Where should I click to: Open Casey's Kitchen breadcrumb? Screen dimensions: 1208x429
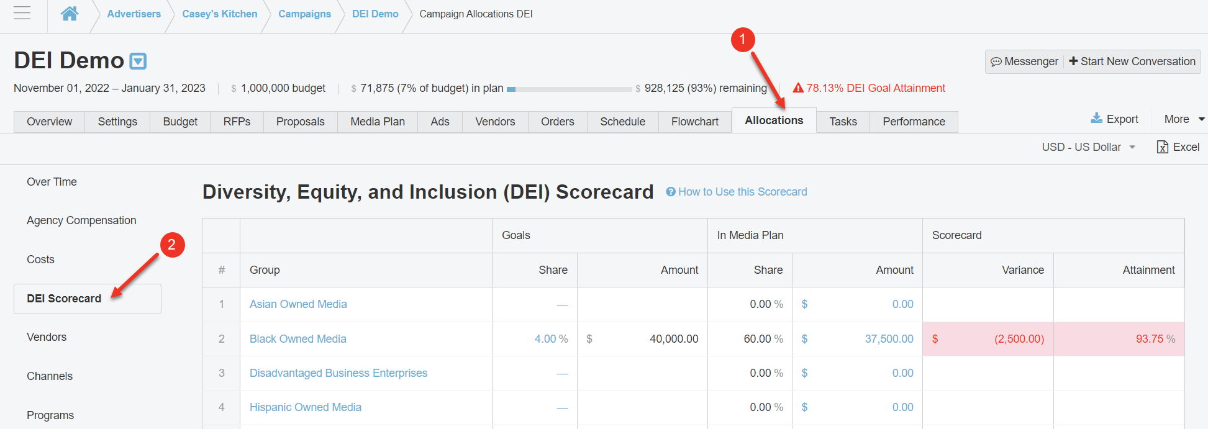click(219, 14)
